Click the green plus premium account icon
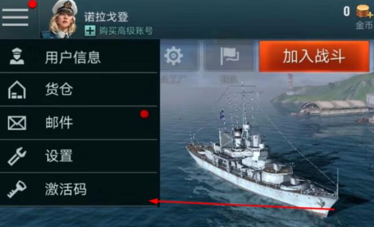The height and width of the screenshot is (227, 374). (90, 31)
